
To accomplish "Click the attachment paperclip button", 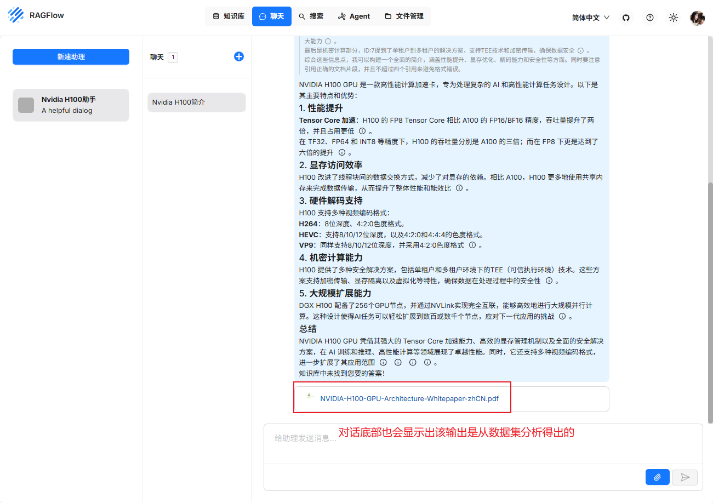I will pos(658,477).
